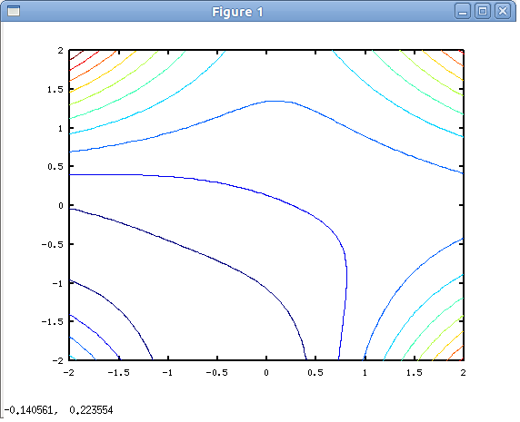This screenshot has height=422, width=520.
Task: Click the y-axis tick label -1
Action: (57, 283)
